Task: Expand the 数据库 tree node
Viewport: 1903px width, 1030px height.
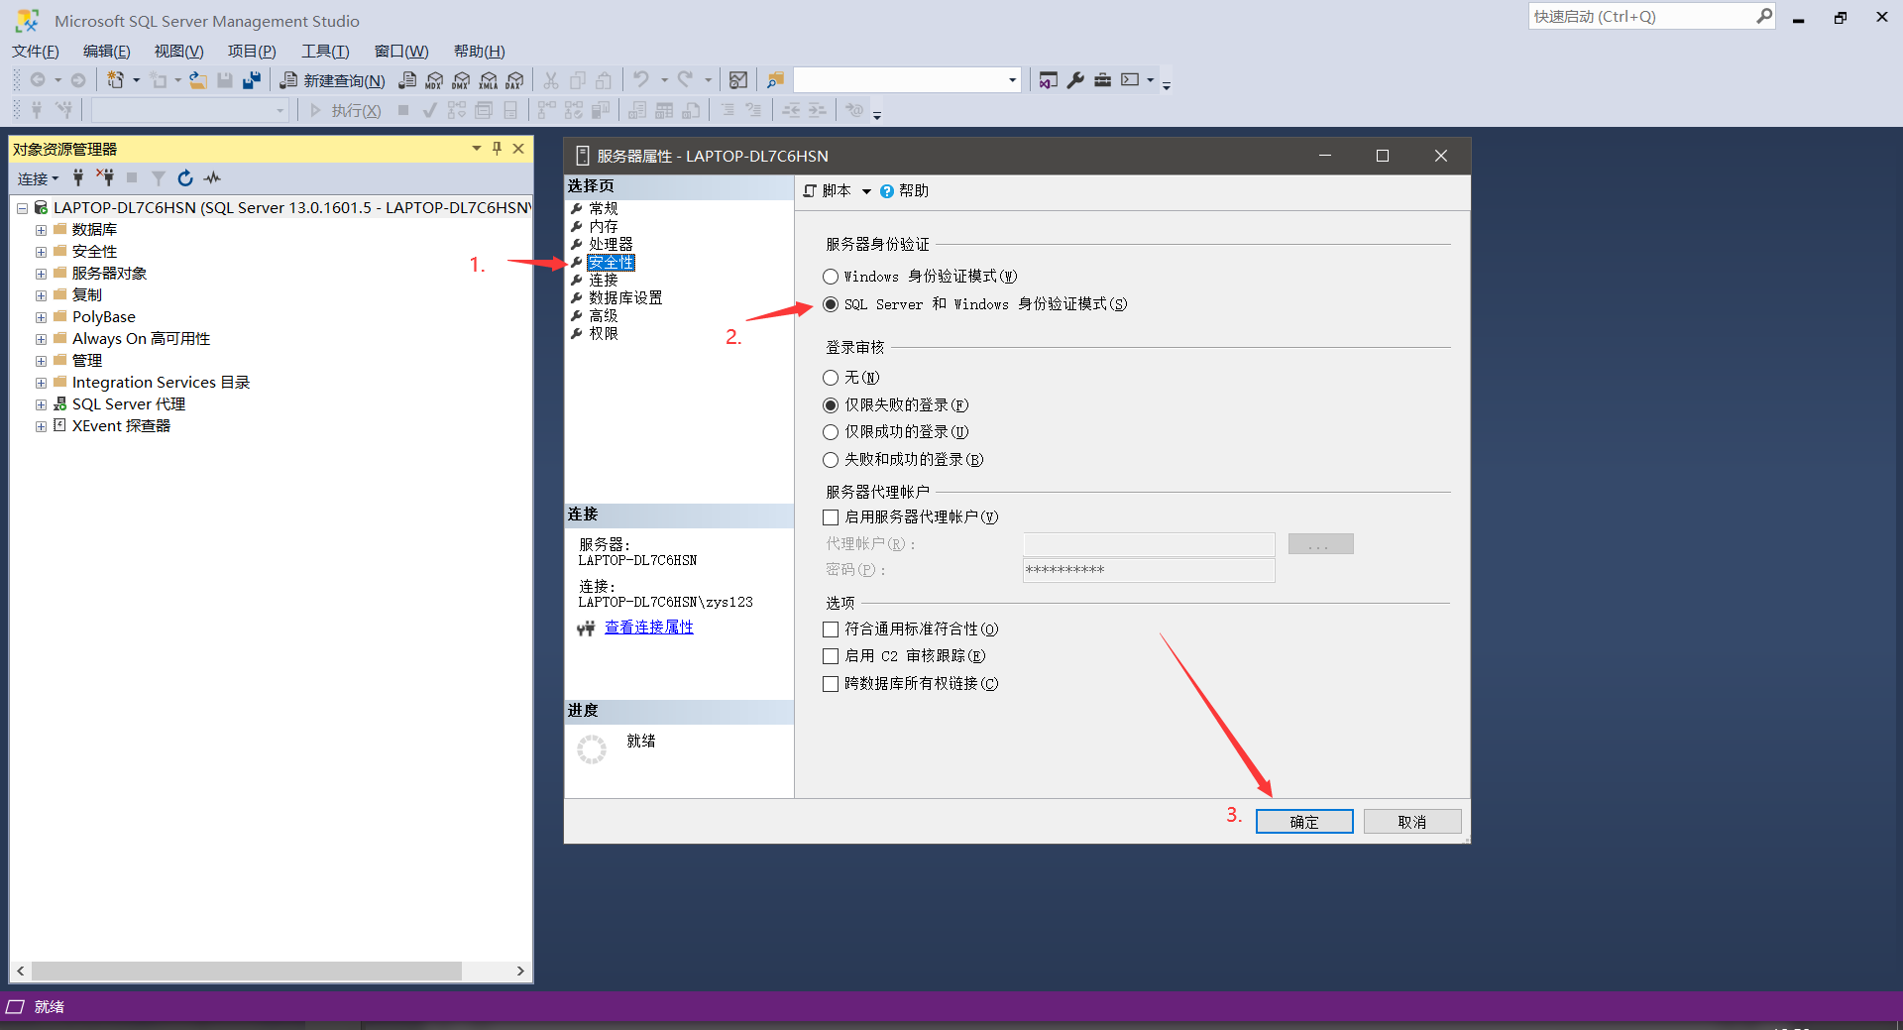Action: pos(41,230)
